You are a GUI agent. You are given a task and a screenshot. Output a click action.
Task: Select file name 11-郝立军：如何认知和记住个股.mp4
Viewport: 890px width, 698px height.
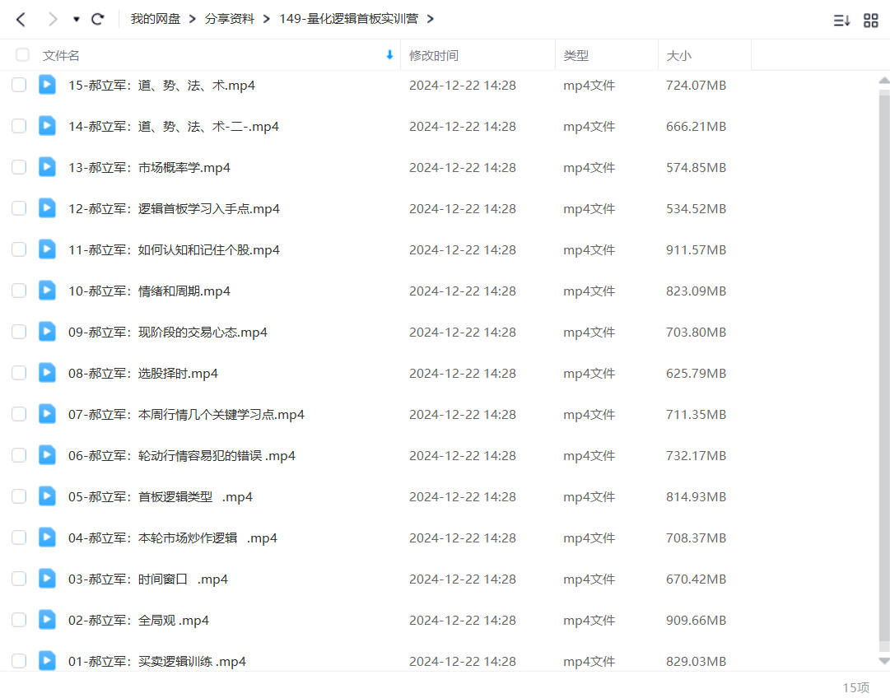[175, 250]
